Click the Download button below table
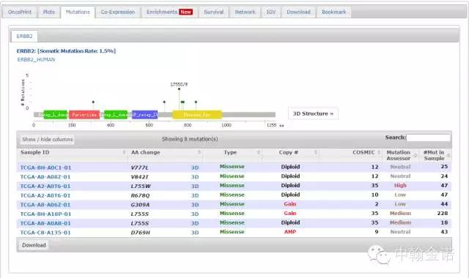 click(x=34, y=245)
